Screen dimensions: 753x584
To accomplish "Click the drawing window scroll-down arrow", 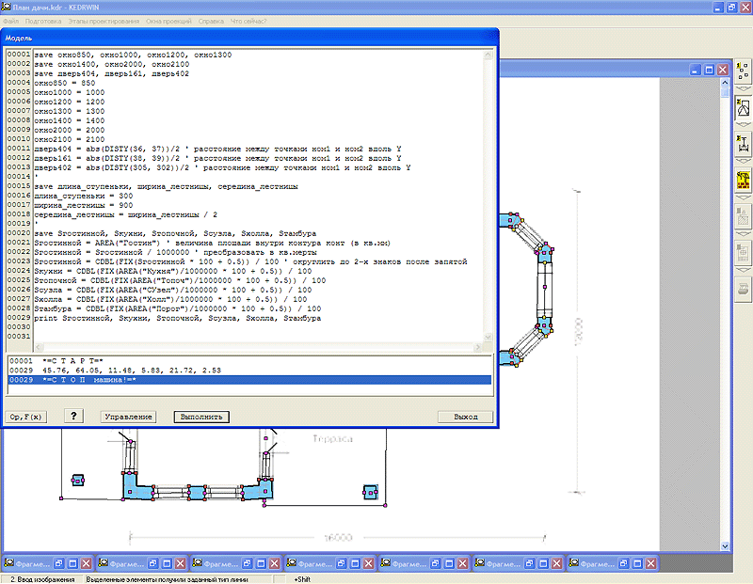I will point(725,546).
